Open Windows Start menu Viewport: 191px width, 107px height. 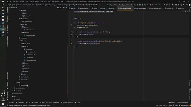click(x=3, y=1)
